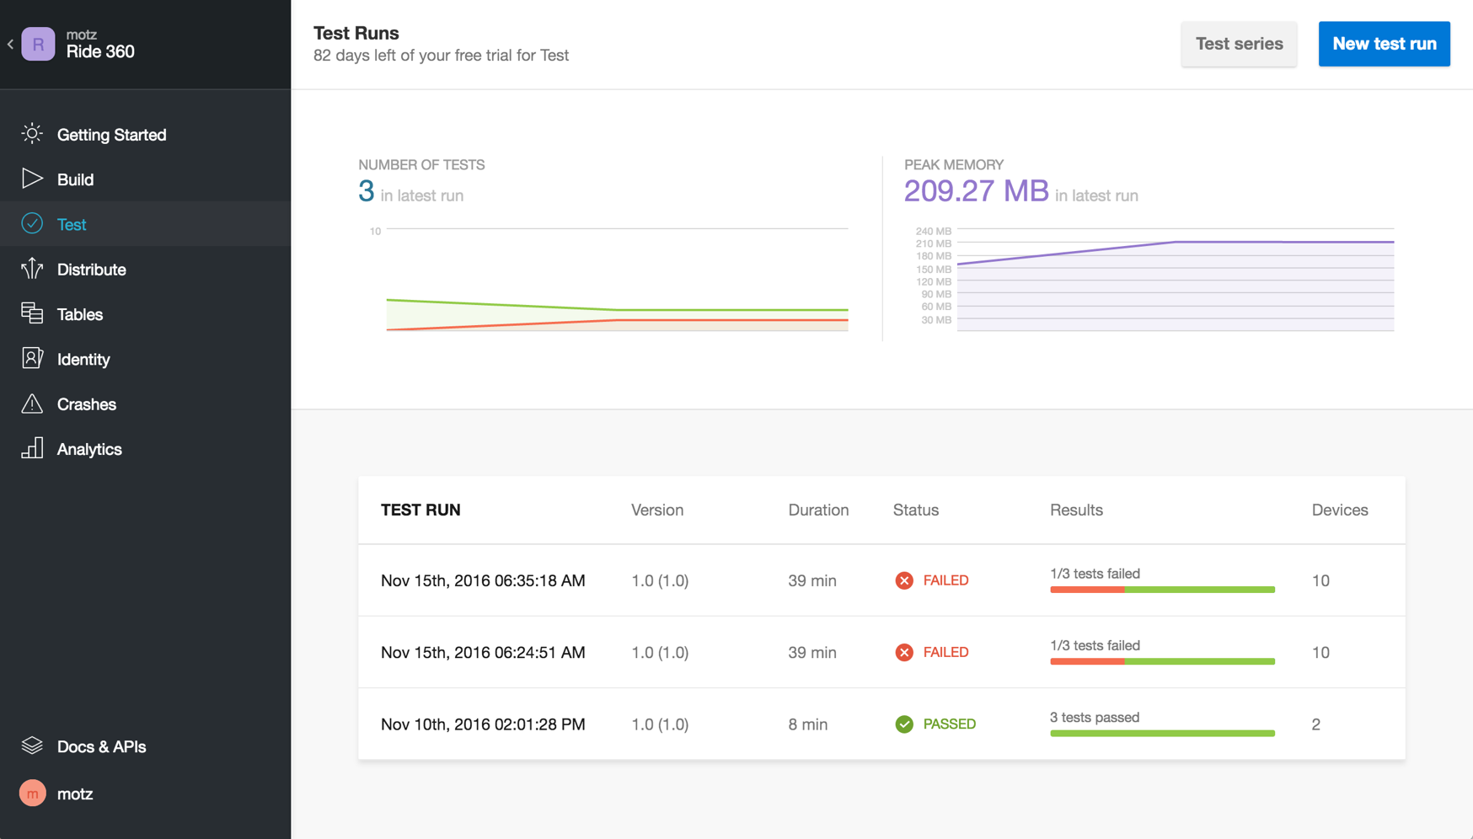1473x839 pixels.
Task: Click the TEST RUN column header
Action: [x=420, y=510]
